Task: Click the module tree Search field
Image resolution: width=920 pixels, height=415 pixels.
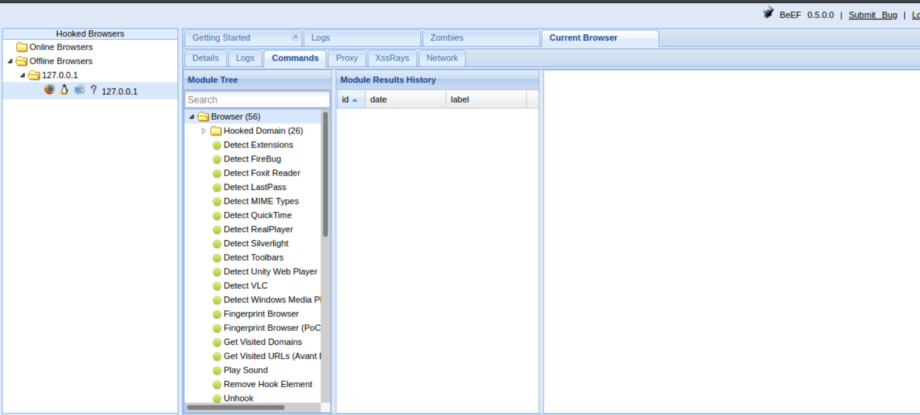Action: click(x=257, y=100)
